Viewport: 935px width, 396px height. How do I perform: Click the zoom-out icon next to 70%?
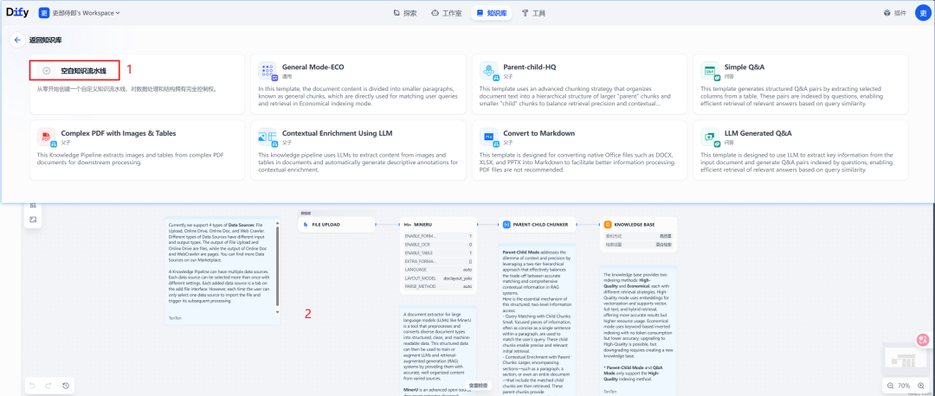(891, 385)
